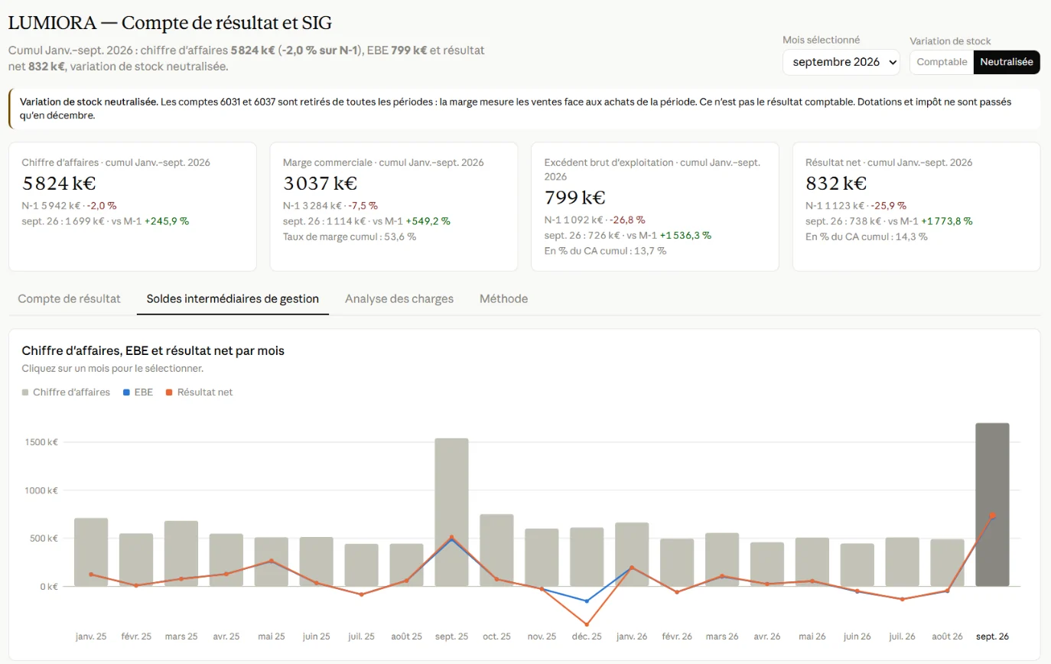Select the Neutralisée stock variation option
Screen dimensions: 1051x664
tap(1007, 62)
